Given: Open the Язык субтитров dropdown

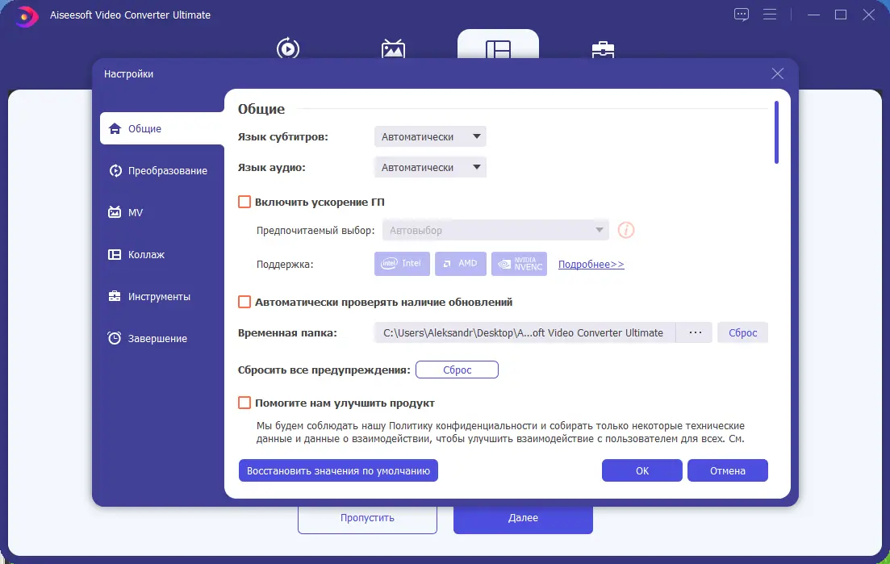Looking at the screenshot, I should (x=430, y=136).
